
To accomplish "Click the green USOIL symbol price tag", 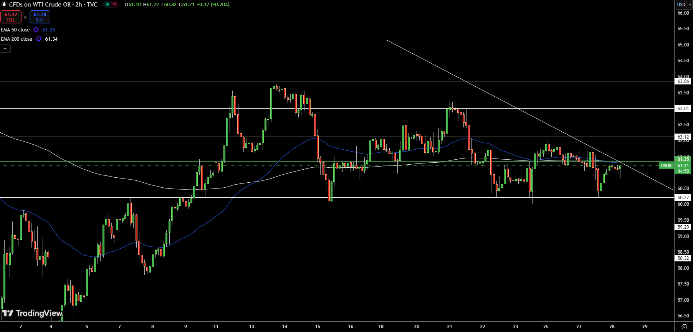I will [x=667, y=166].
